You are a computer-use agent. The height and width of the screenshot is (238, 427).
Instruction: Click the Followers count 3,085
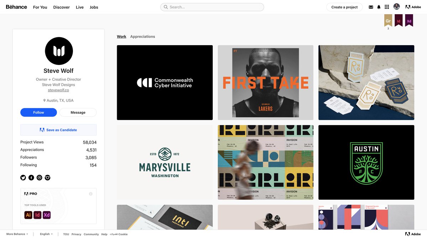click(91, 158)
